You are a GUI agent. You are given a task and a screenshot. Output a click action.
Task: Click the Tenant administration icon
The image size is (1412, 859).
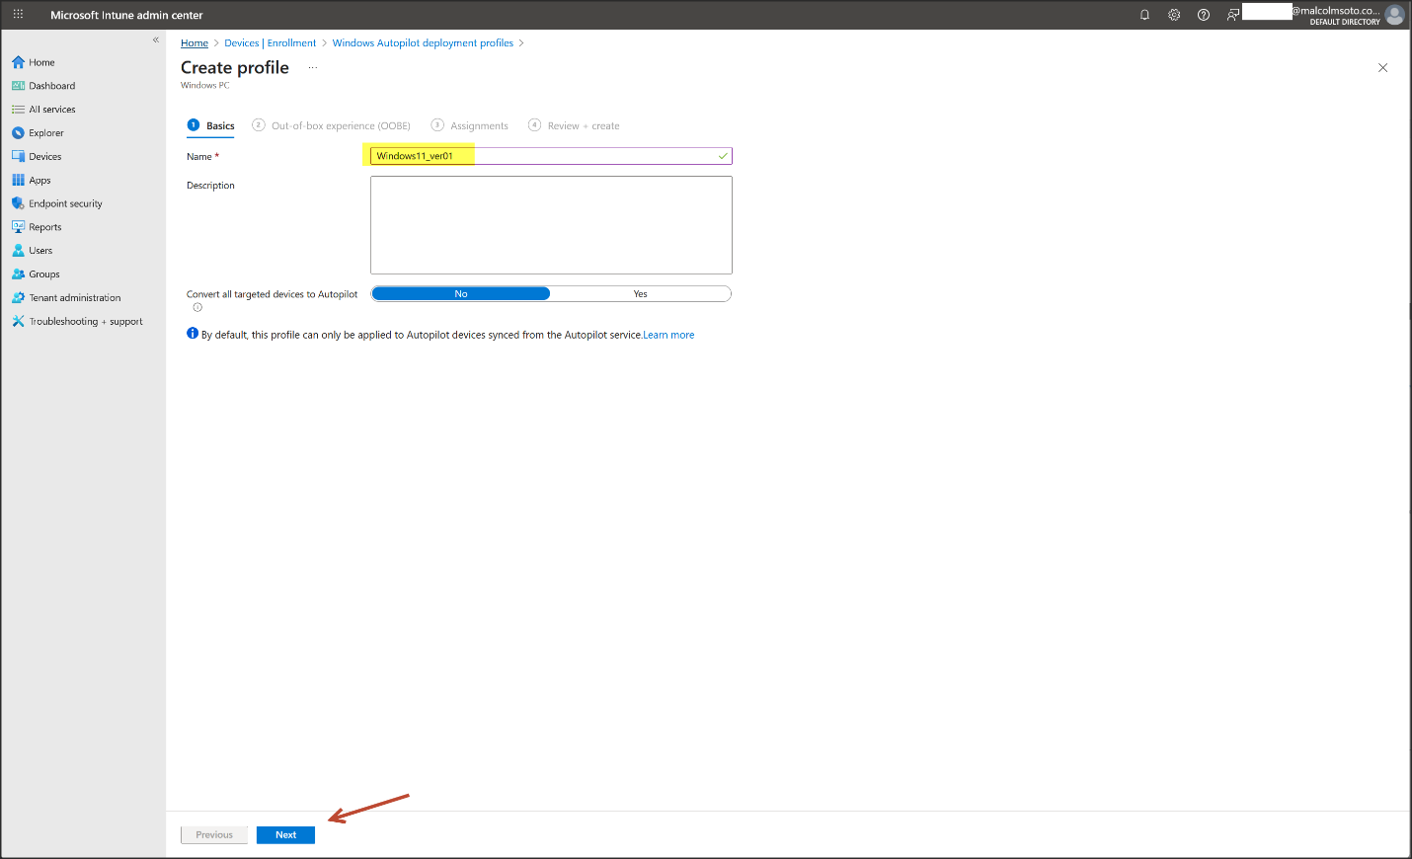[18, 298]
